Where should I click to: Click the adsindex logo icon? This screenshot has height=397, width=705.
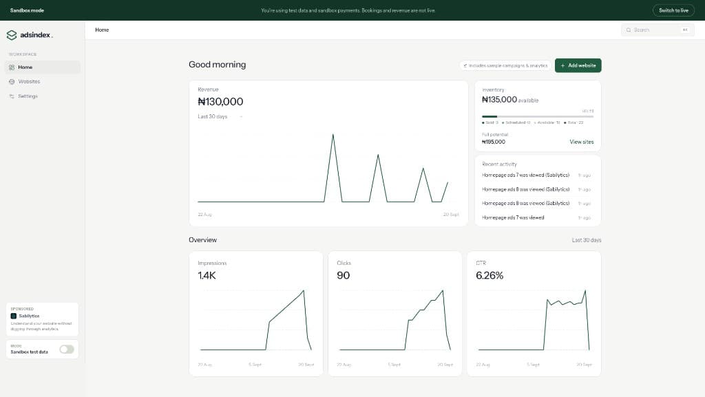pyautogui.click(x=12, y=35)
